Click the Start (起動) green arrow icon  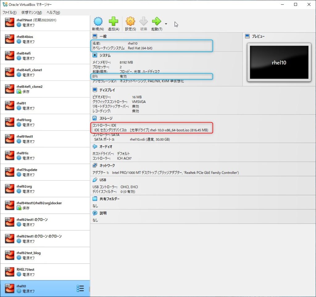(x=156, y=22)
